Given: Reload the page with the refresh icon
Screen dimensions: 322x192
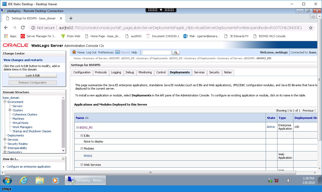Looking at the screenshot, I should pyautogui.click(x=23, y=28).
